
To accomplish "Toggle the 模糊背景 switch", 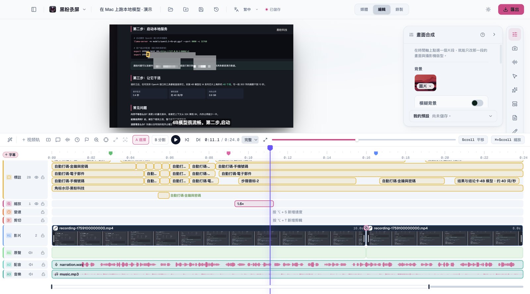I will click(477, 103).
